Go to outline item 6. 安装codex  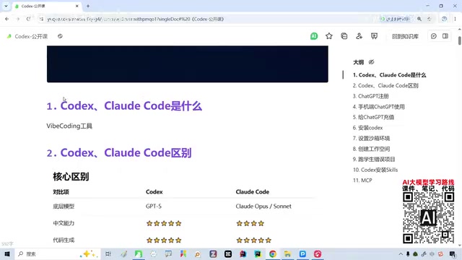tap(367, 128)
